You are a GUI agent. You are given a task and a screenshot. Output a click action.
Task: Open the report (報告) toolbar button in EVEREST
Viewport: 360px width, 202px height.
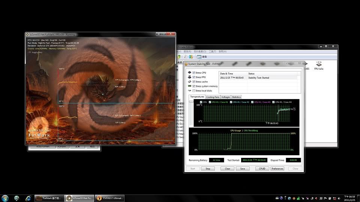tap(202, 56)
